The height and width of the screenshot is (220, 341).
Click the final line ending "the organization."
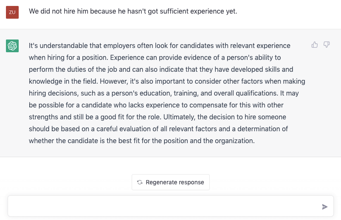[142, 141]
